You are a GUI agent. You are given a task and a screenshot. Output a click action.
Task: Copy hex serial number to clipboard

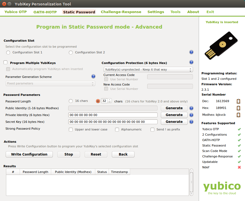click(238, 108)
